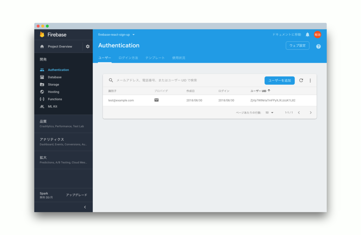Click the email provider envelope icon
The height and width of the screenshot is (235, 361).
coord(156,100)
